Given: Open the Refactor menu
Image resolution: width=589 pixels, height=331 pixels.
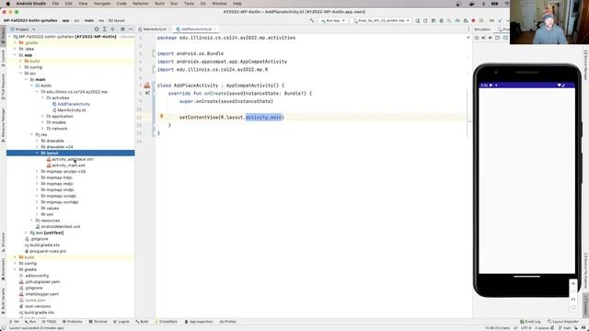Looking at the screenshot, I should 141,4.
